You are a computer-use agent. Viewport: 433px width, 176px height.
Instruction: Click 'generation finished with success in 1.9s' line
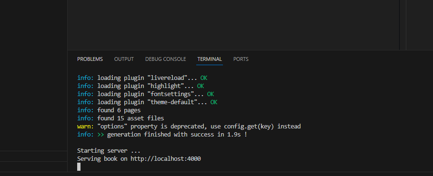pos(162,135)
